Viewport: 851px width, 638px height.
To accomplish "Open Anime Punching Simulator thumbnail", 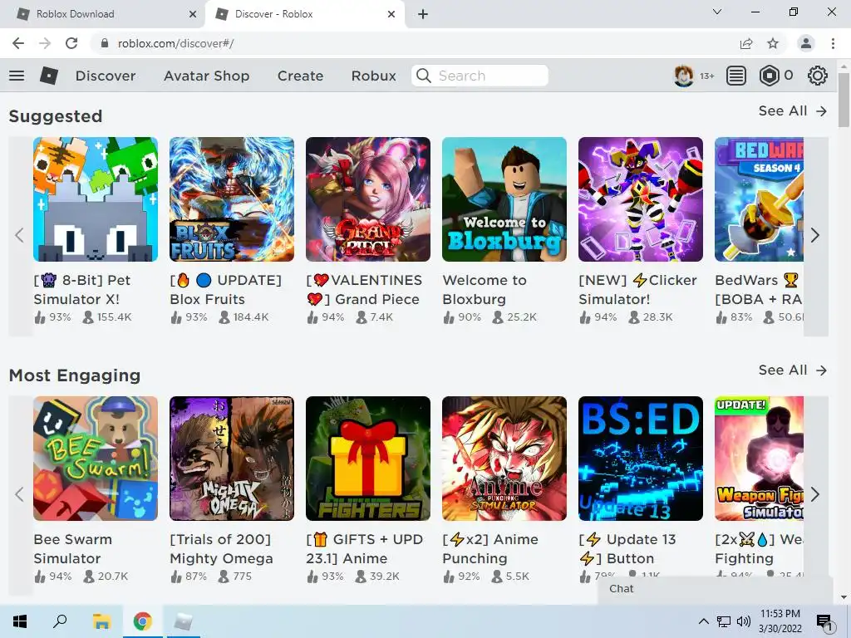I will click(x=504, y=459).
